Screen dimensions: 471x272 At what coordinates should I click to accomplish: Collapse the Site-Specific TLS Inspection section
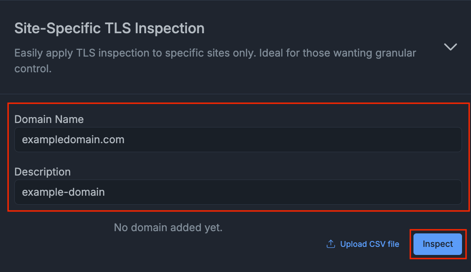click(x=450, y=47)
